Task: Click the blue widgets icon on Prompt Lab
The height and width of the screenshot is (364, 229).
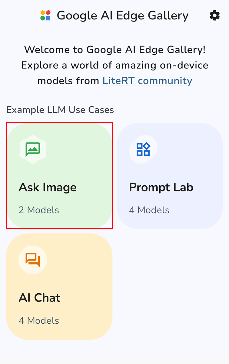Action: [x=143, y=149]
